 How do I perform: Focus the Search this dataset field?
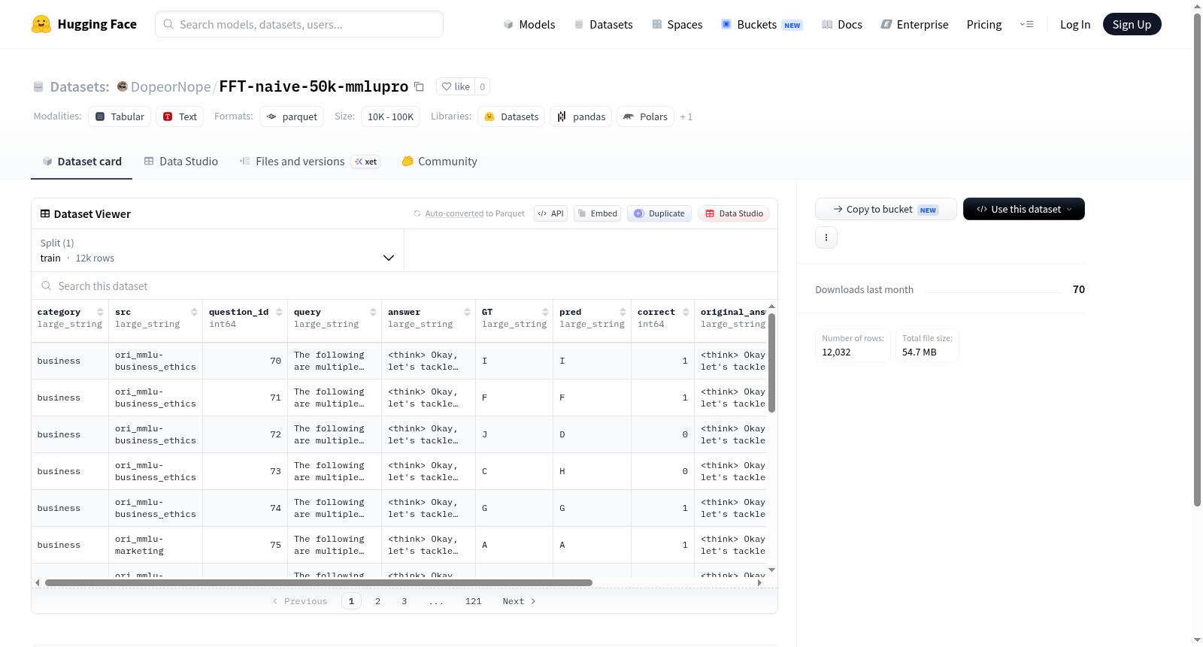[405, 286]
